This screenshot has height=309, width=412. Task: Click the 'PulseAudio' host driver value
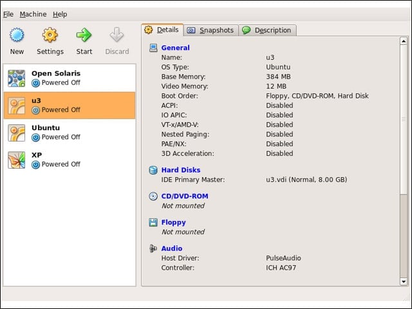283,258
